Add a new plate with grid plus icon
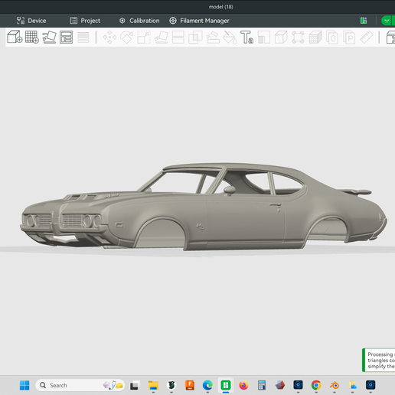 [x=32, y=37]
